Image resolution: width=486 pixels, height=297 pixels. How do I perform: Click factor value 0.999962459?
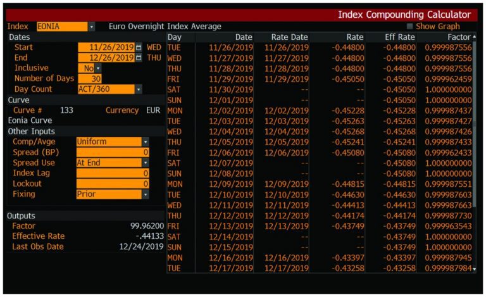(448, 79)
